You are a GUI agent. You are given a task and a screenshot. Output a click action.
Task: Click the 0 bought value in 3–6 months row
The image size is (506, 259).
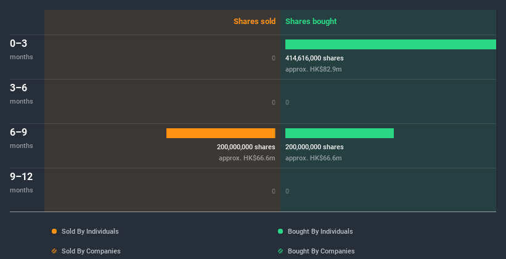[x=287, y=103]
